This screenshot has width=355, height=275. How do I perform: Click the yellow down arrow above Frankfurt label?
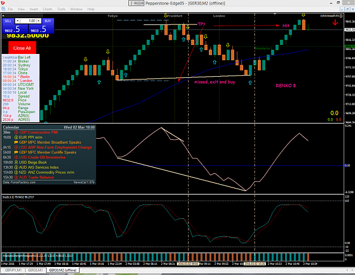(x=166, y=16)
